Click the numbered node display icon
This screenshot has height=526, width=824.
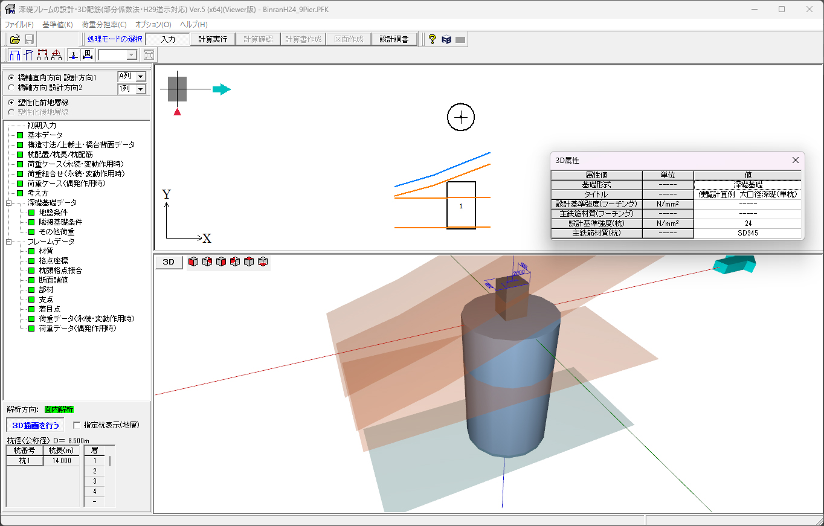pyautogui.click(x=73, y=55)
